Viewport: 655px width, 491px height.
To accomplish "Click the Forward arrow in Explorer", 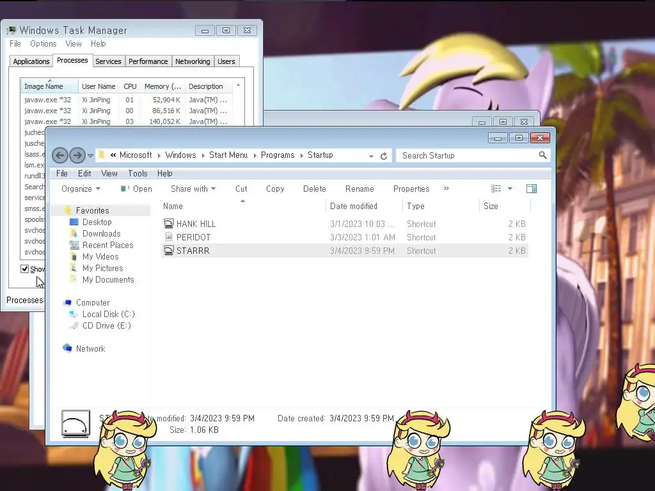I will 77,155.
